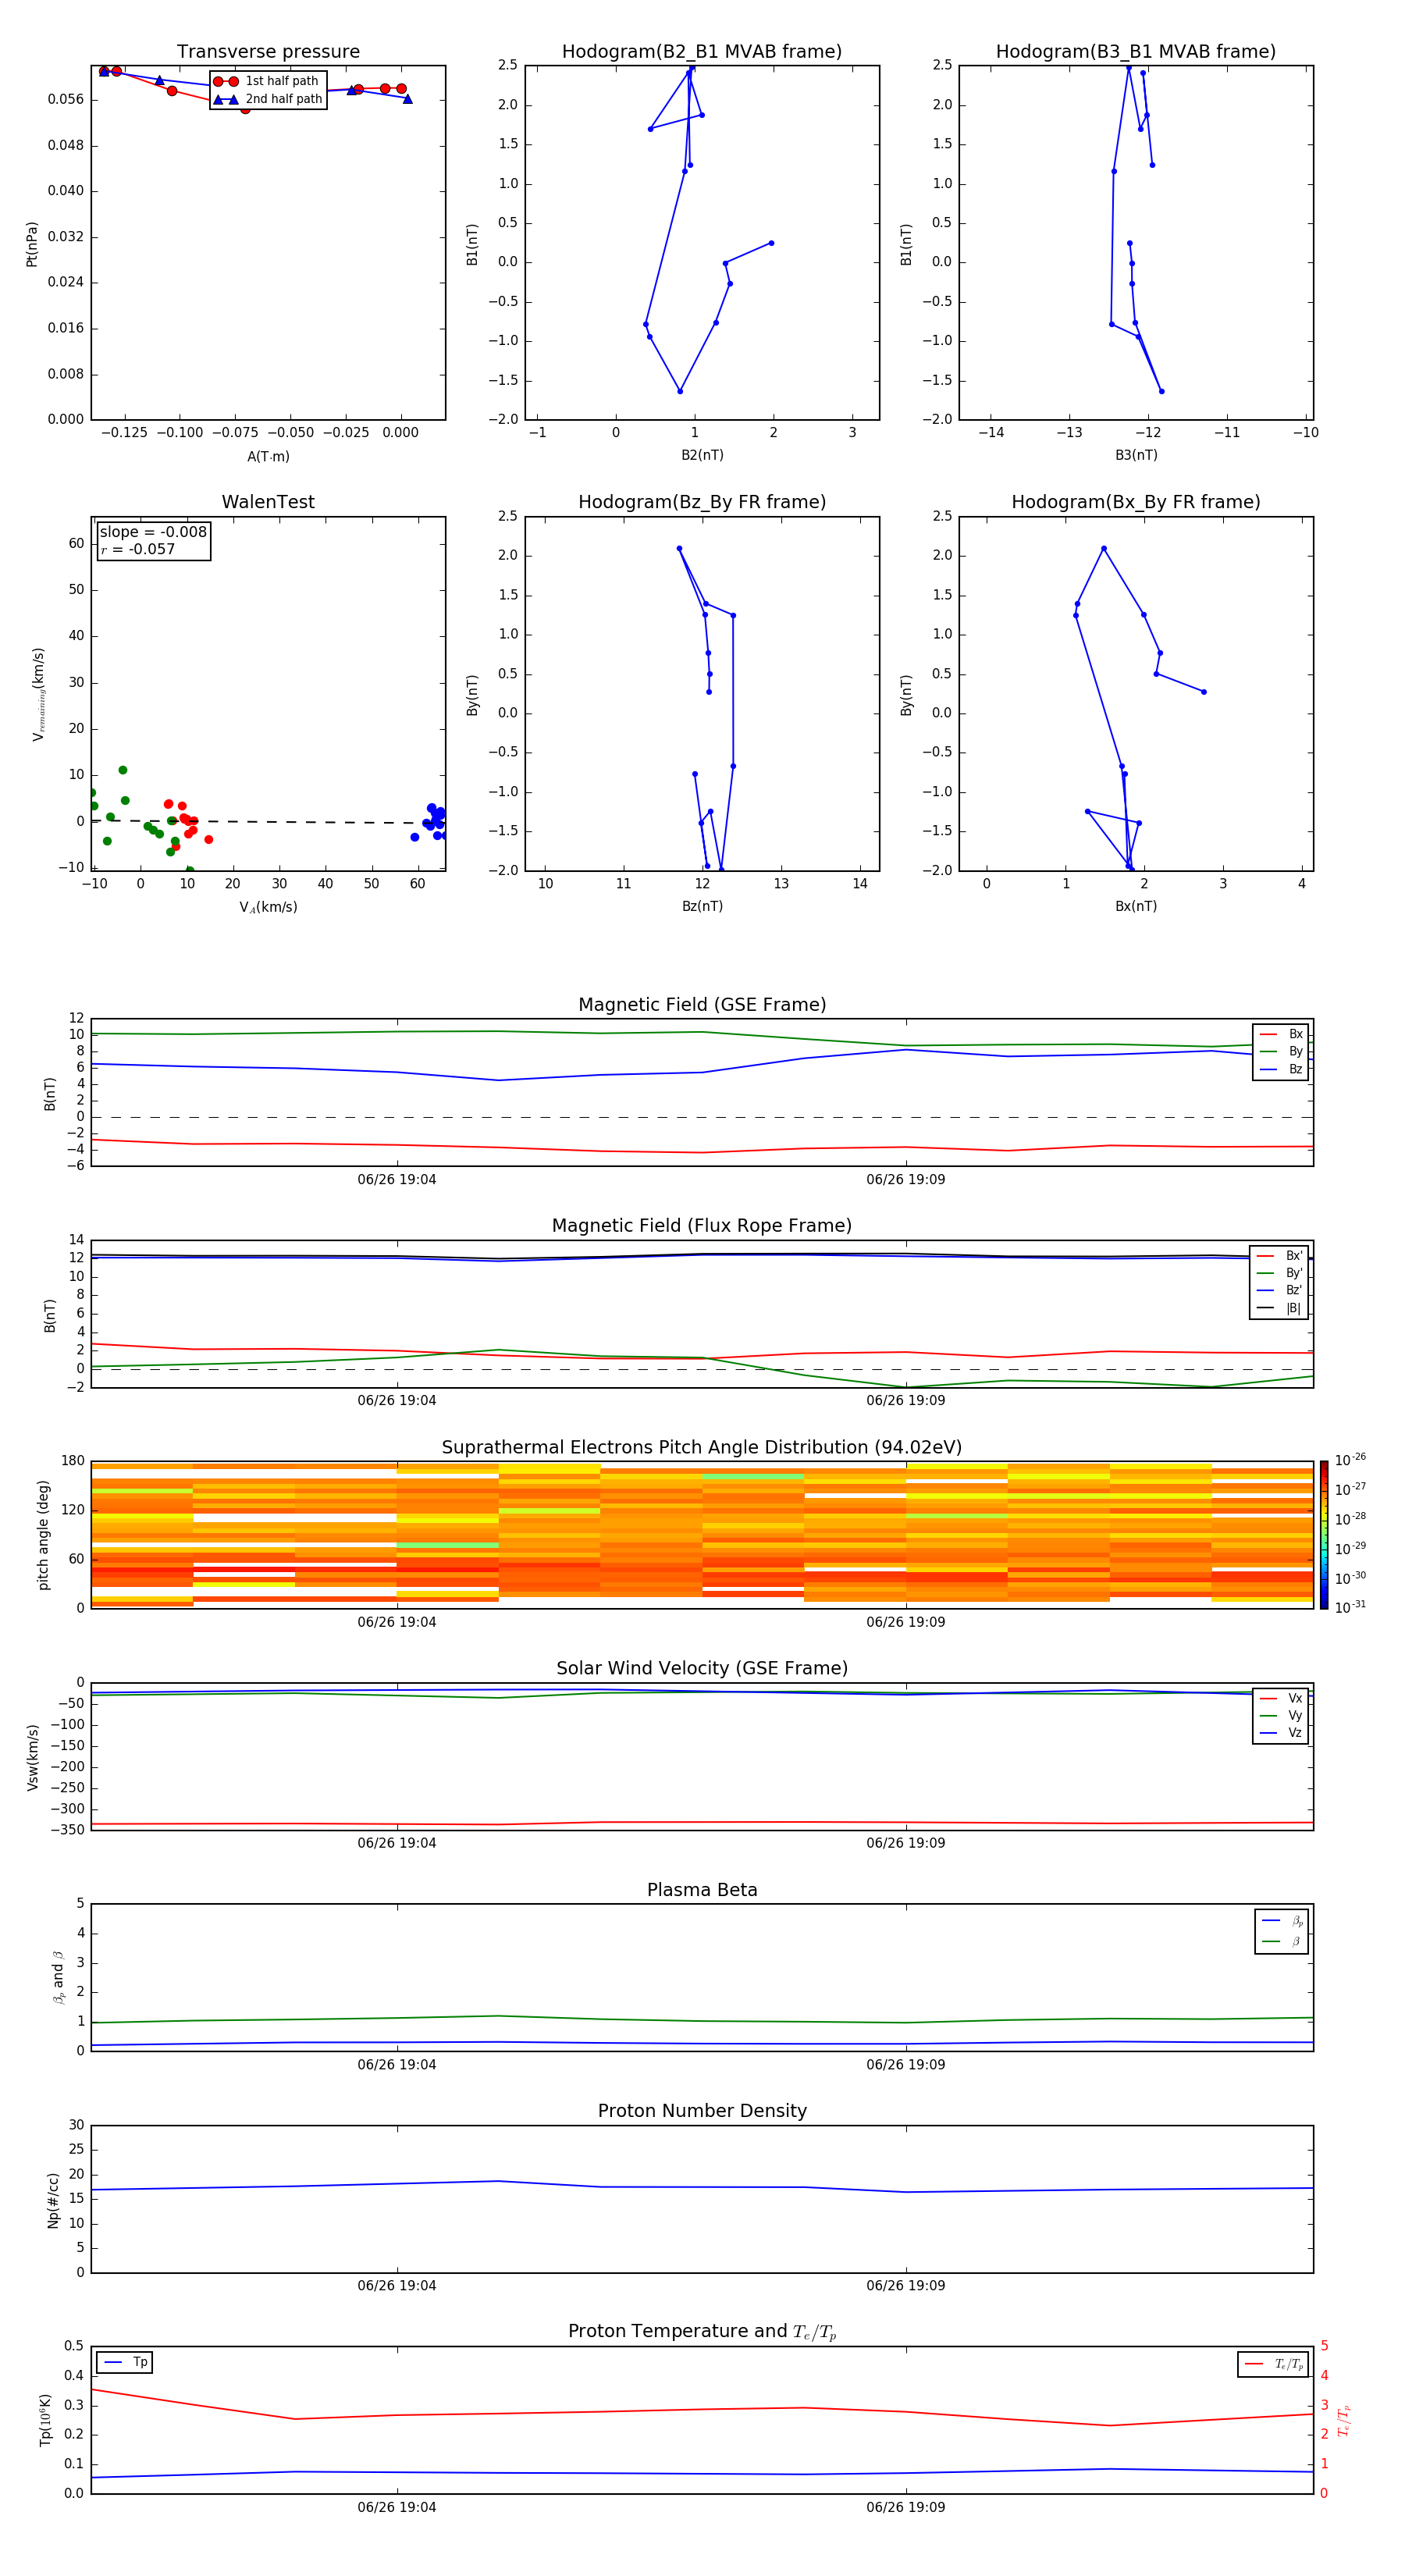Select the Bx' legend entry in Flux Rope plot
This screenshot has width=1405, height=2576.
coord(1279,1256)
